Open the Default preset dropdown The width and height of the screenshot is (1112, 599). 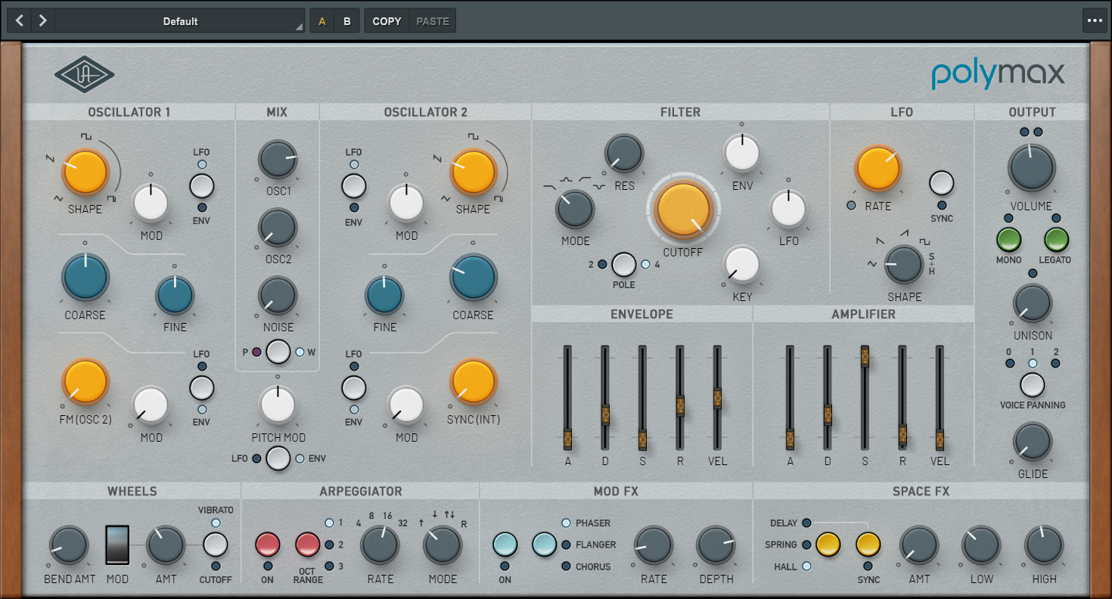pyautogui.click(x=180, y=21)
